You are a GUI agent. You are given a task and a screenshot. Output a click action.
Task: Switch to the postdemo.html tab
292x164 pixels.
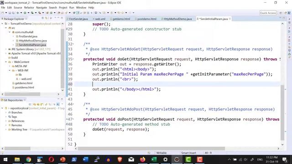coord(147,19)
